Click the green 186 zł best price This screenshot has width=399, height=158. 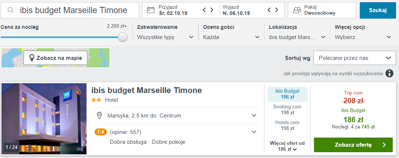[353, 120]
